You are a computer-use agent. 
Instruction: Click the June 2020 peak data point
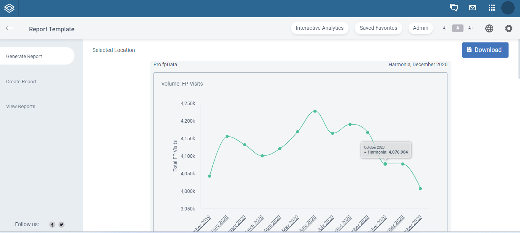click(315, 111)
